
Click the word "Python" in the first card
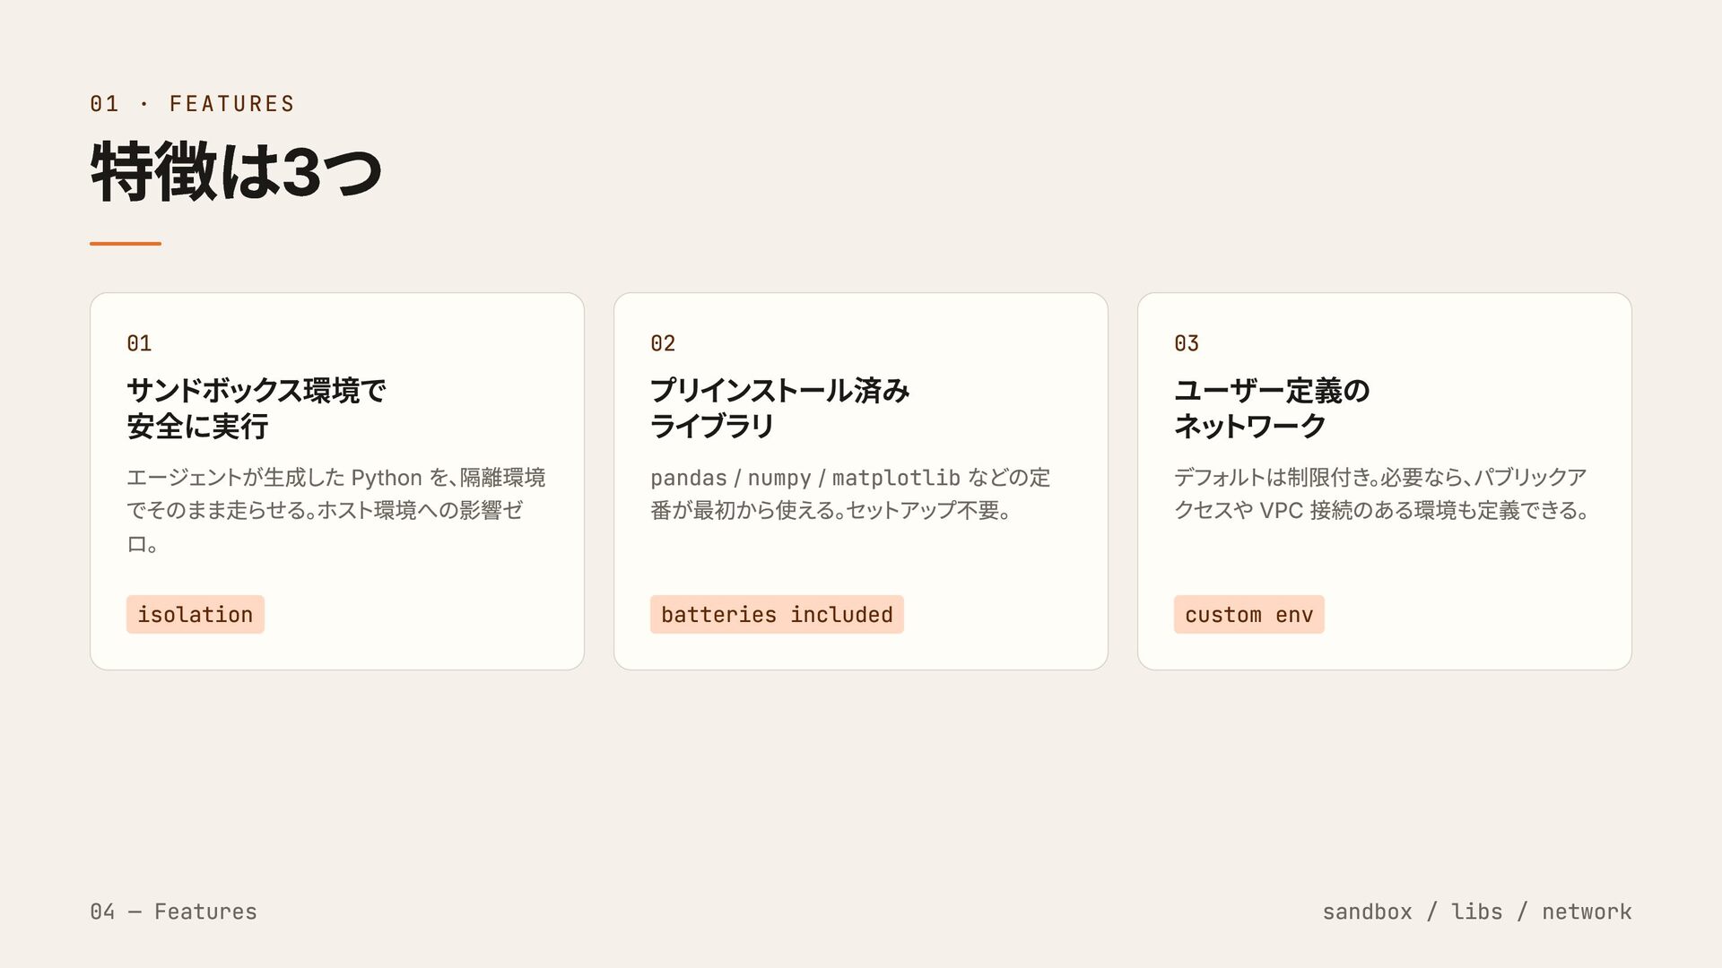point(386,478)
